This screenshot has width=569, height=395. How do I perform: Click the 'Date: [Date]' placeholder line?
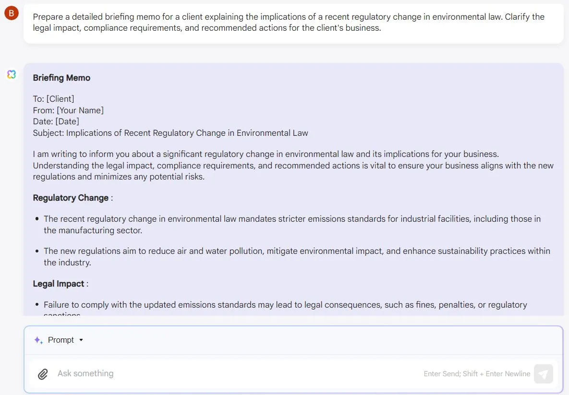(56, 121)
